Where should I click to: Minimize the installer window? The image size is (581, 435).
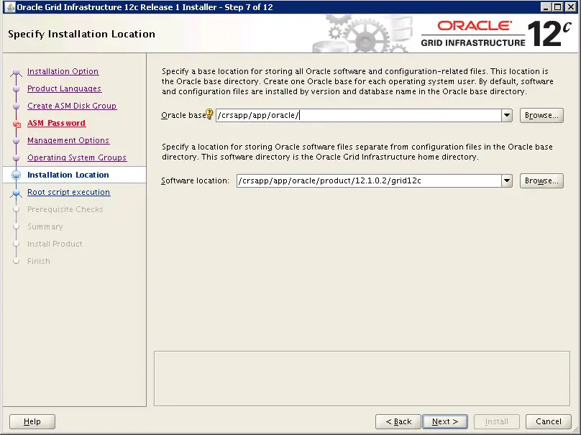(546, 7)
